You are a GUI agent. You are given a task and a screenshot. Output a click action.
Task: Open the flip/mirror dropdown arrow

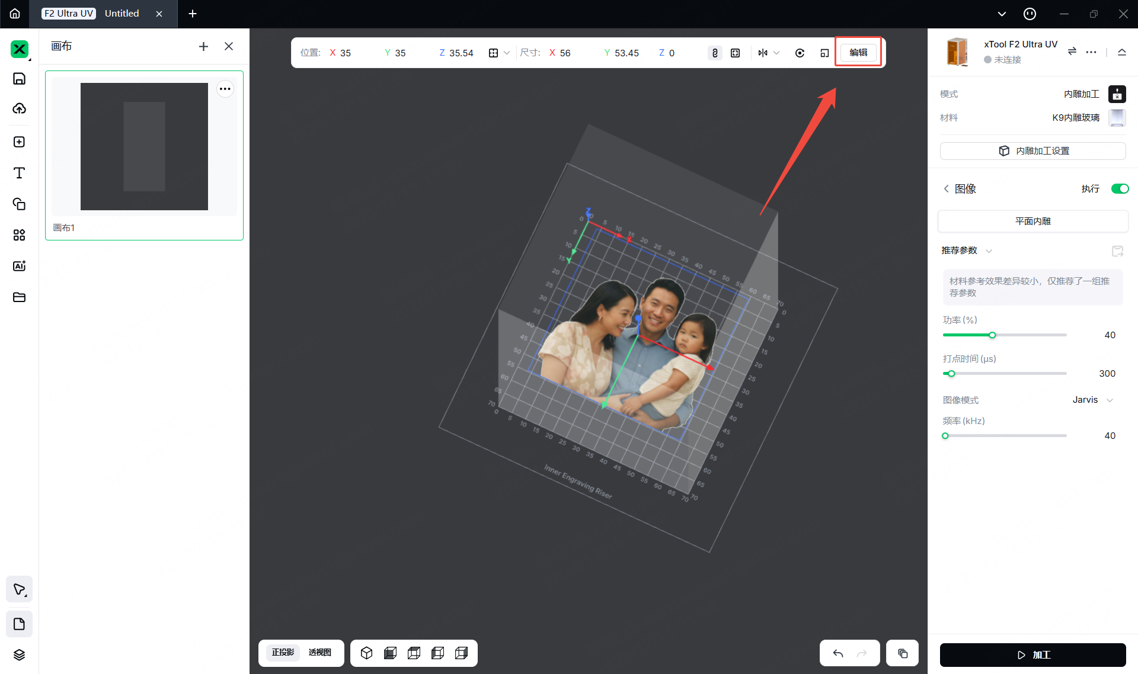click(x=776, y=53)
